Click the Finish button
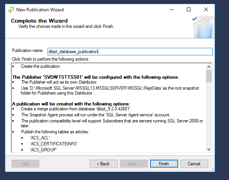 [x=164, y=164]
